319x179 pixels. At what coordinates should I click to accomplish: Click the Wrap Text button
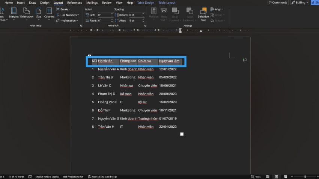(164, 14)
